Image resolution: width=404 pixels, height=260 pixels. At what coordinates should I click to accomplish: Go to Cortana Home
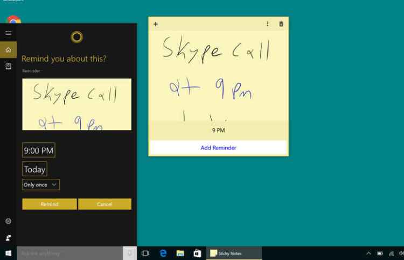pos(8,50)
